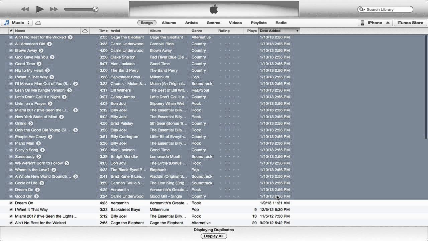Image resolution: width=428 pixels, height=241 pixels.
Task: Click the Play button
Action: pyautogui.click(x=40, y=9)
